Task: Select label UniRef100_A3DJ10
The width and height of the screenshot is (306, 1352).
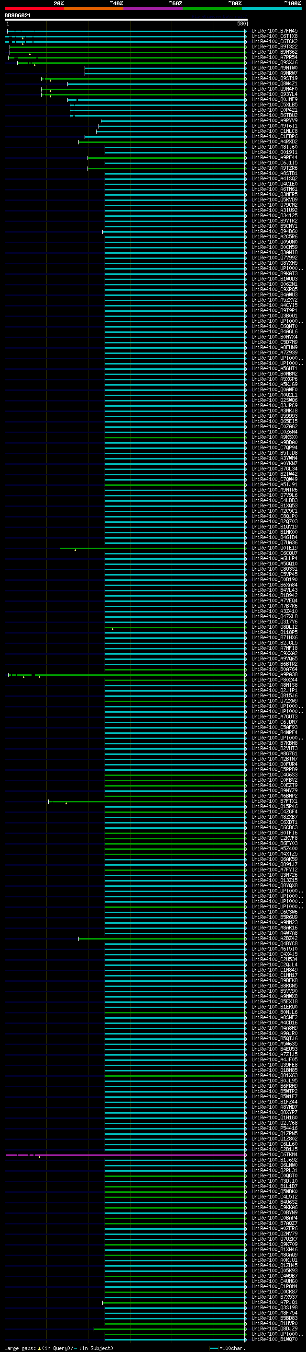Action: 274,1180
